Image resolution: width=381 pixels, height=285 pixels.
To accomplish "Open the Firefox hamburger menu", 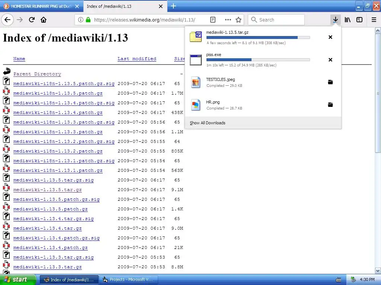I will (x=374, y=20).
